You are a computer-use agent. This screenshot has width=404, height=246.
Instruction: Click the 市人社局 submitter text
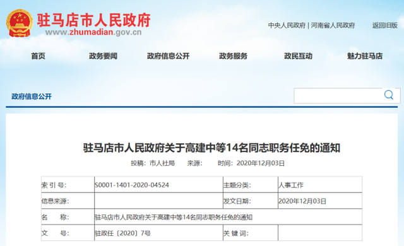(162, 163)
